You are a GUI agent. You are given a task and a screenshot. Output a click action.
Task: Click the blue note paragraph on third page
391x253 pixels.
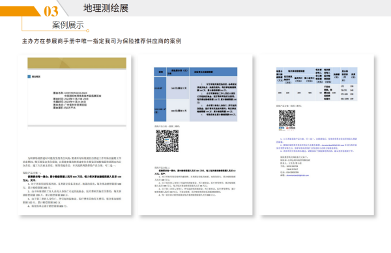(317, 145)
